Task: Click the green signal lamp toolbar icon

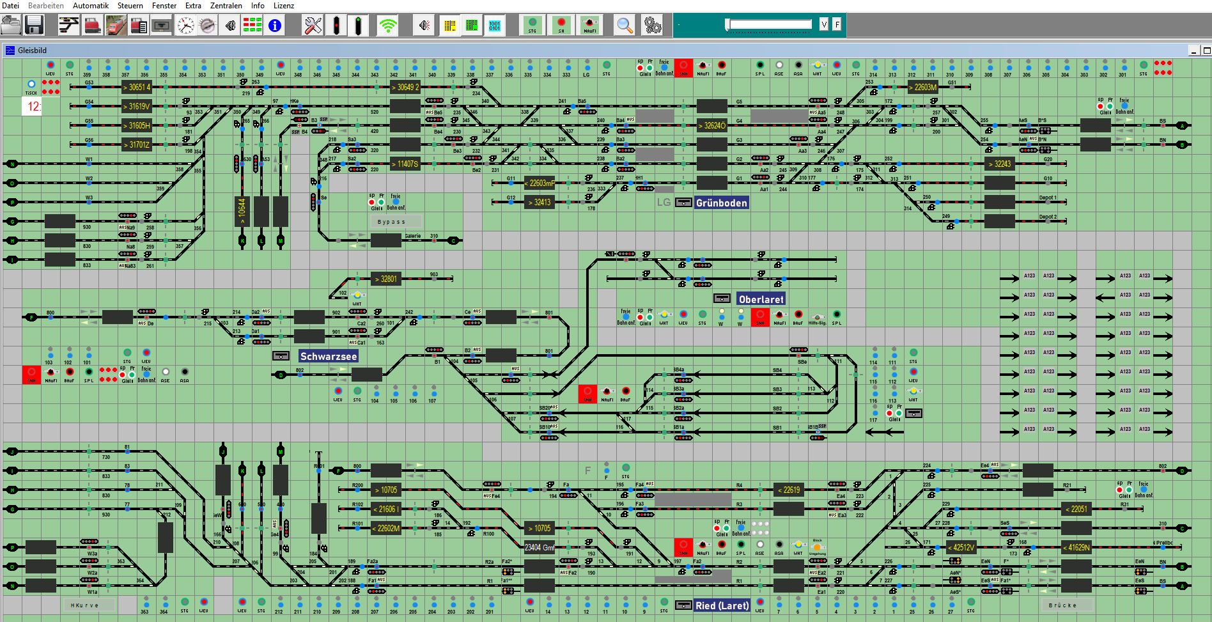Action: click(359, 26)
